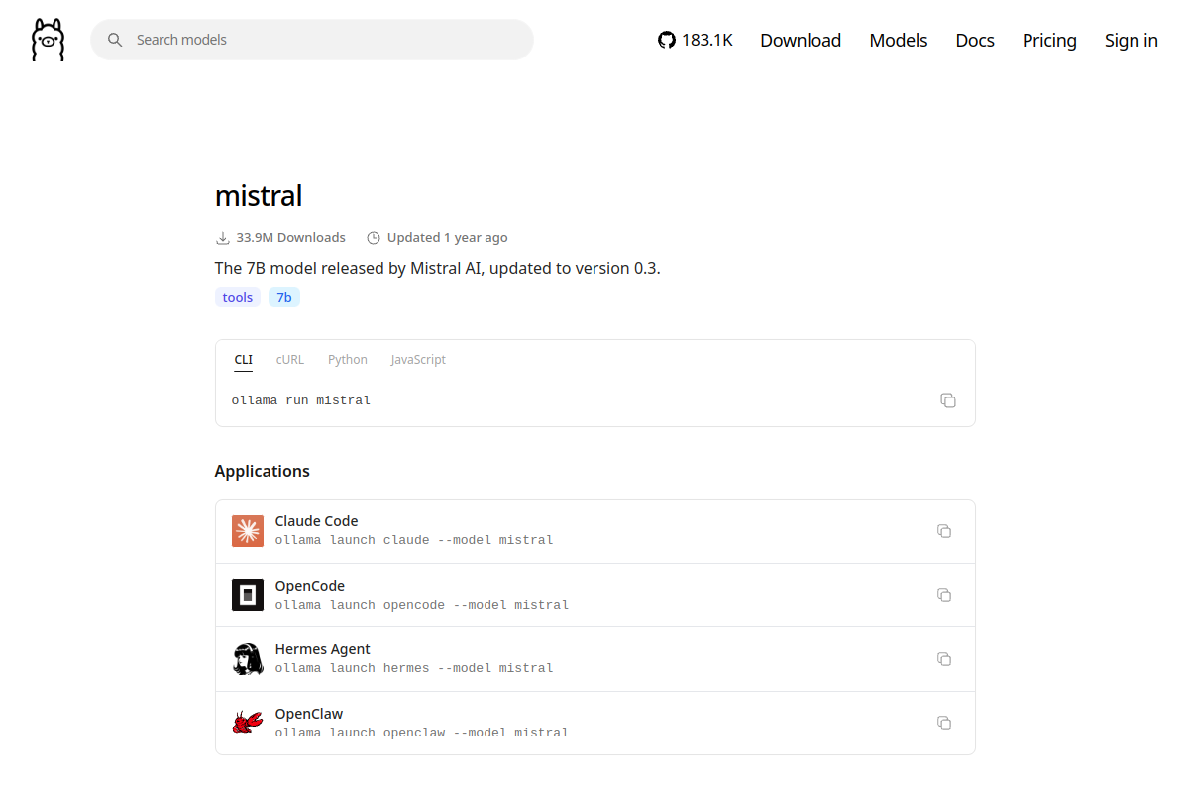Click the "ollama run mistral" command text

pyautogui.click(x=301, y=400)
